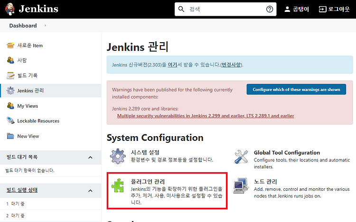Screen dimensions: 356x222
Task: Click the magnifier icon in search box
Action: click(181, 9)
